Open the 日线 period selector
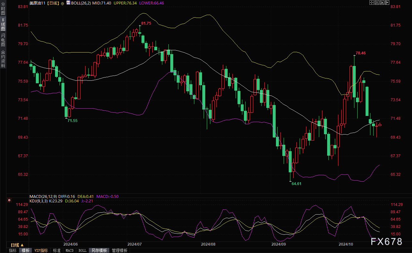 (17, 245)
